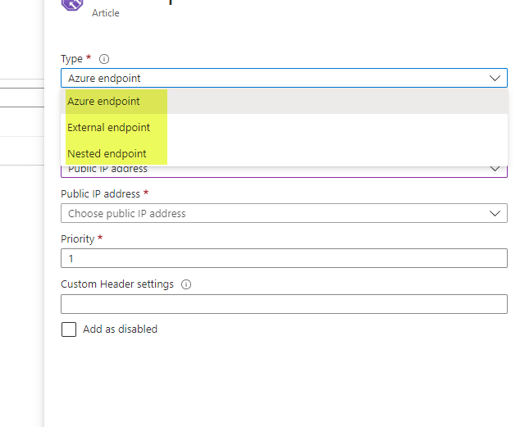Click the info icon beside Type
The image size is (520, 427).
point(104,59)
